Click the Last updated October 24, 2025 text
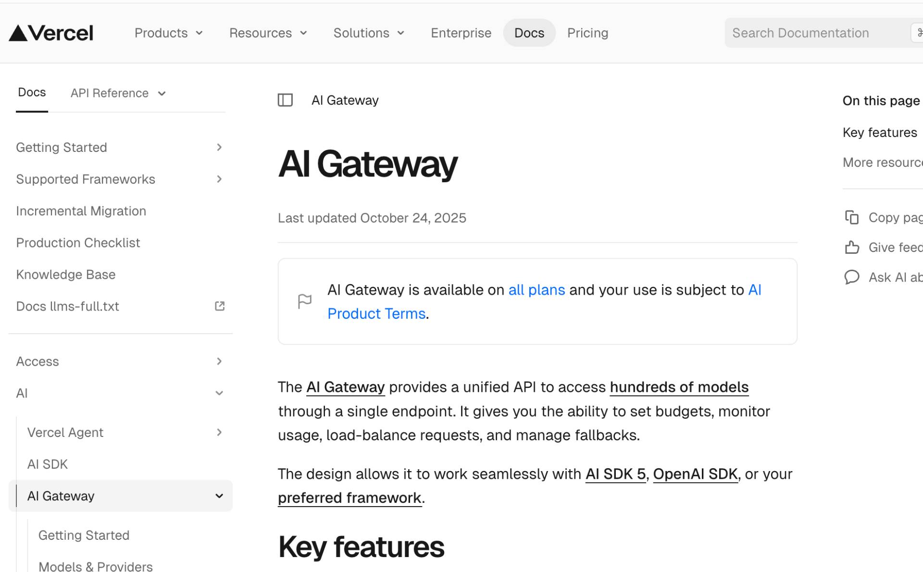This screenshot has height=572, width=923. [x=372, y=218]
